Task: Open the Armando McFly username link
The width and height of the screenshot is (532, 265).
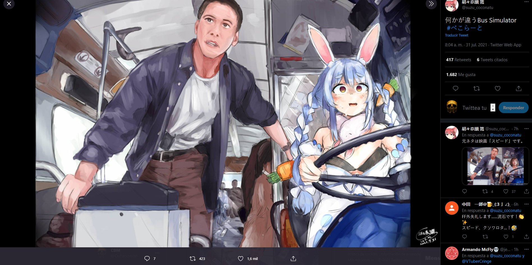Action: 480,250
